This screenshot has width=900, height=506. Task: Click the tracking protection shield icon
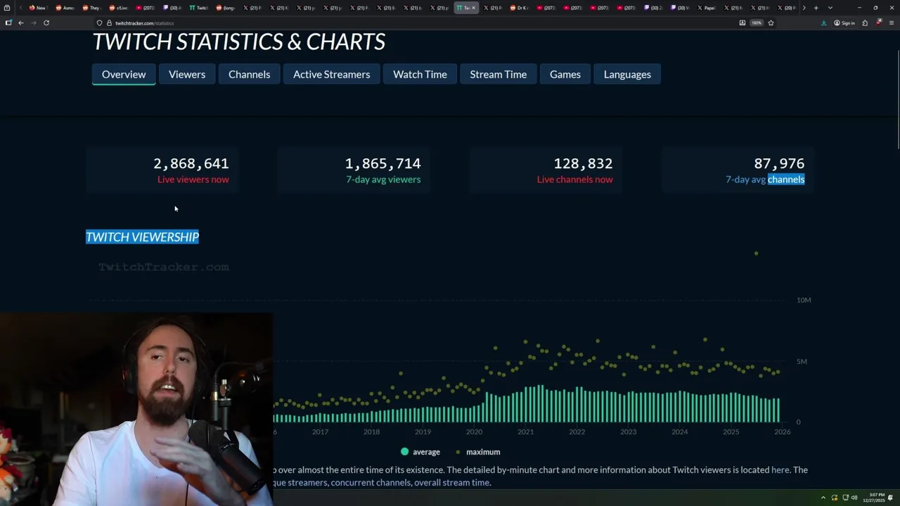[99, 22]
